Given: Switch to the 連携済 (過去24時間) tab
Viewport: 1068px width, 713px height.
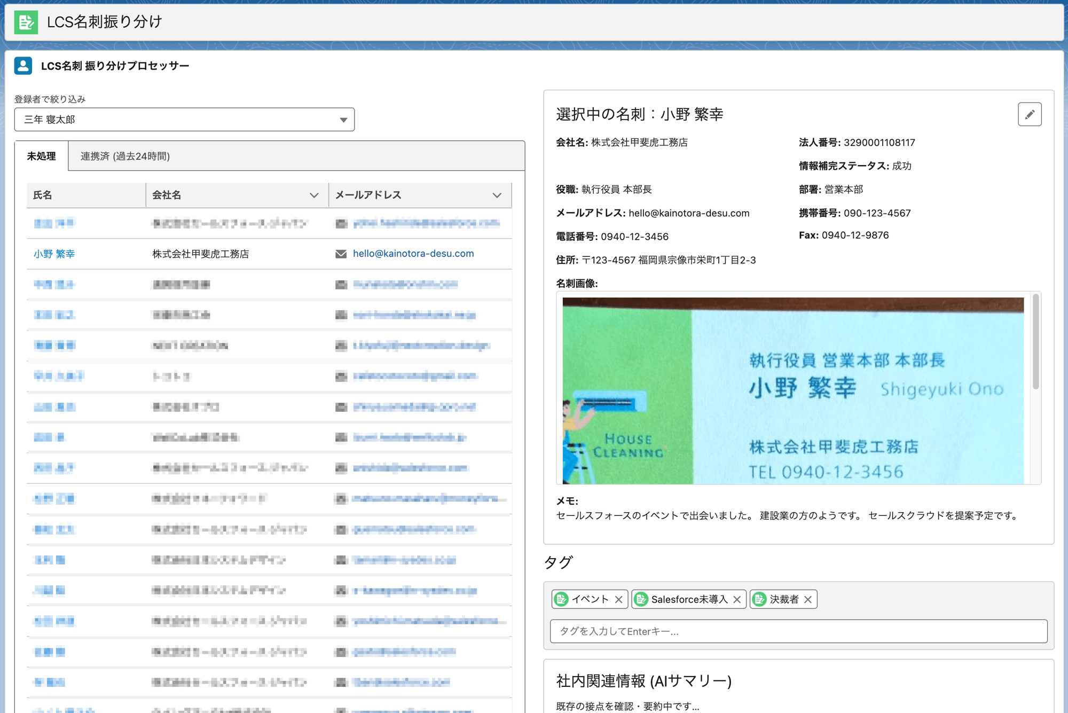Looking at the screenshot, I should tap(124, 156).
